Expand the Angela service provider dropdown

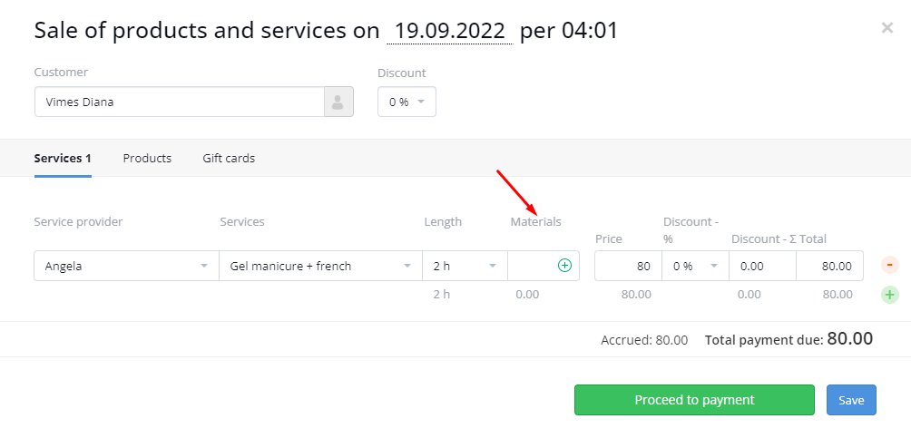click(x=126, y=266)
